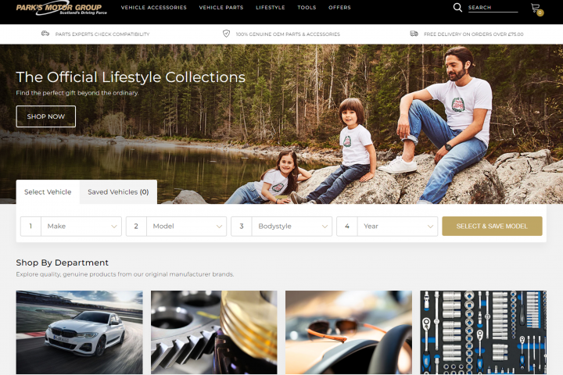
Task: Click Free Delivery On Orders Over £75.00 text
Action: (x=474, y=34)
